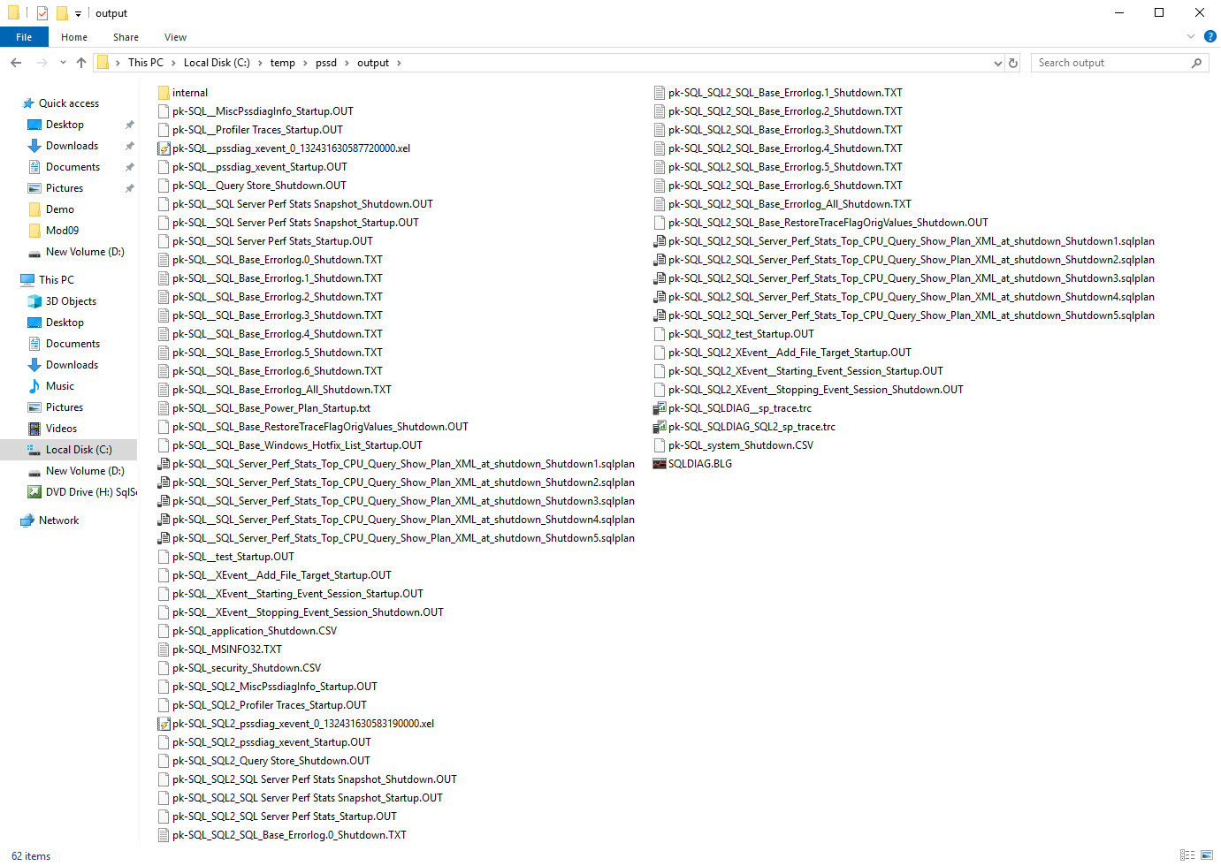Click the Back navigation arrow
This screenshot has width=1221, height=866.
(16, 63)
